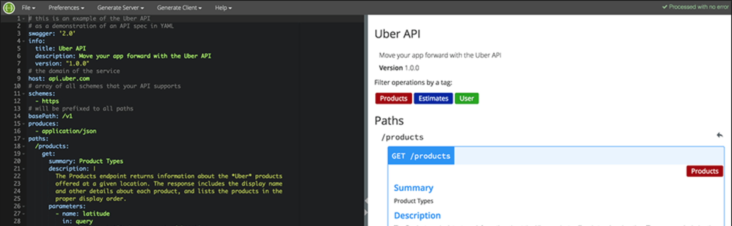Click 'Filter operations by a tag:' label
The width and height of the screenshot is (732, 226).
tap(413, 82)
